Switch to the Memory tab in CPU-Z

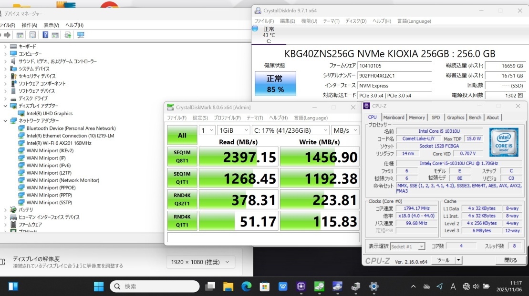pyautogui.click(x=416, y=118)
